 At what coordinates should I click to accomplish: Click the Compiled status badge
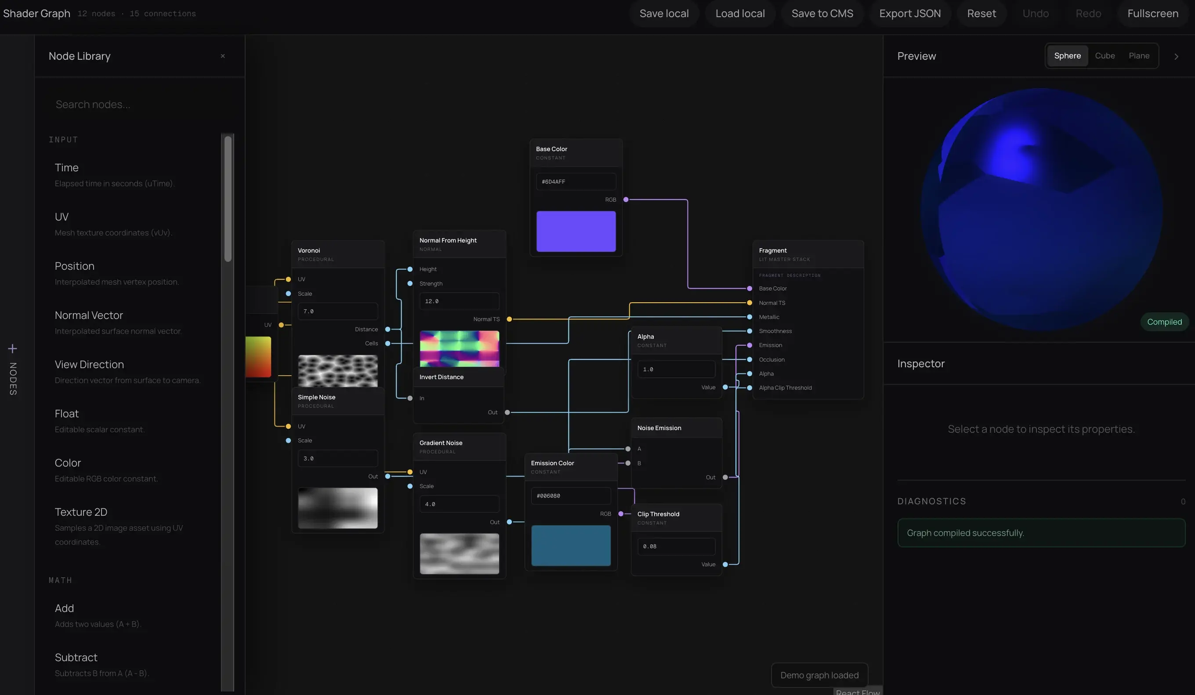tap(1164, 322)
